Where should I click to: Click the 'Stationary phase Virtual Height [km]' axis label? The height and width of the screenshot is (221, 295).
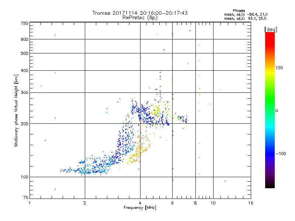[x=16, y=111]
